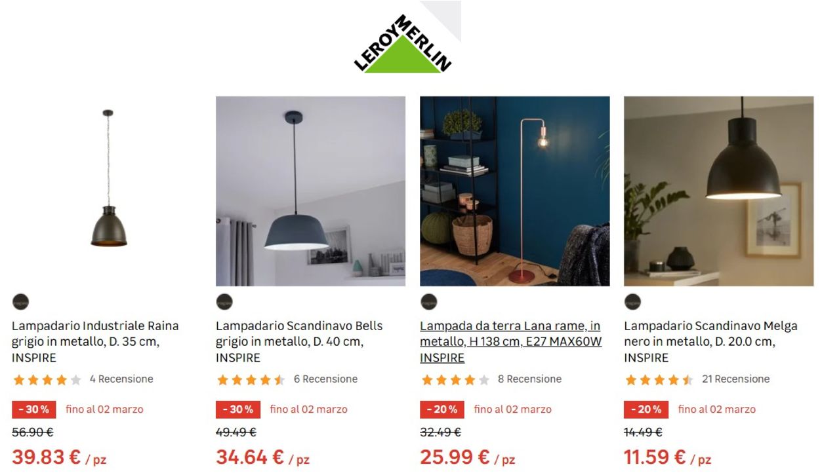Click the -30% badge on the Raina lamp

[x=34, y=409]
